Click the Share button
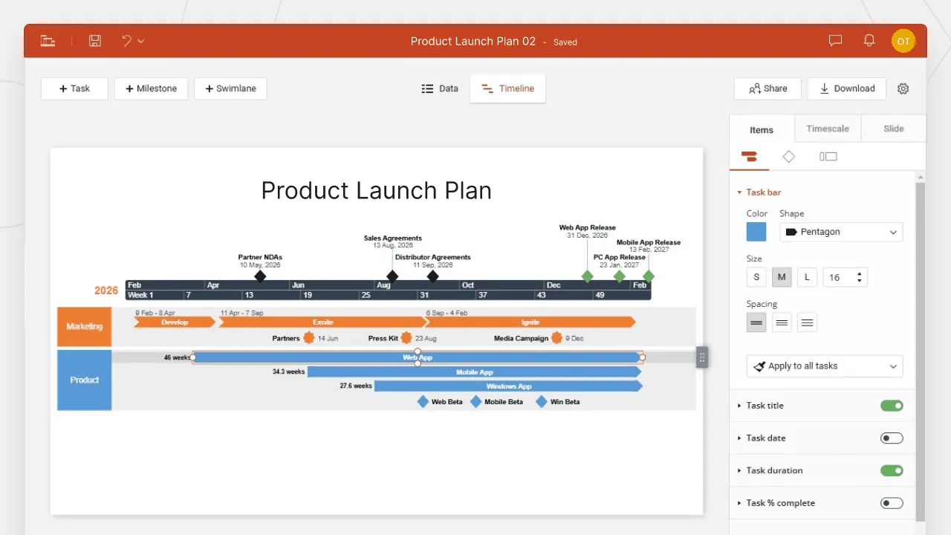 coord(767,88)
